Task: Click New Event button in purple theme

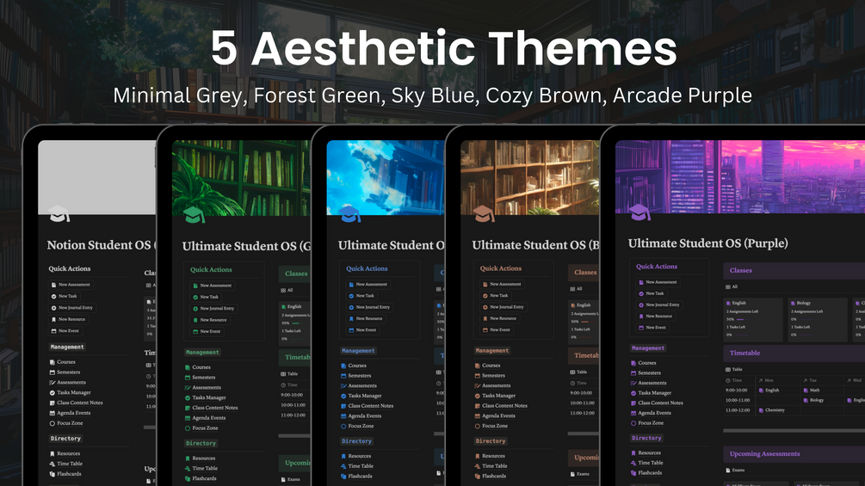Action: point(652,328)
